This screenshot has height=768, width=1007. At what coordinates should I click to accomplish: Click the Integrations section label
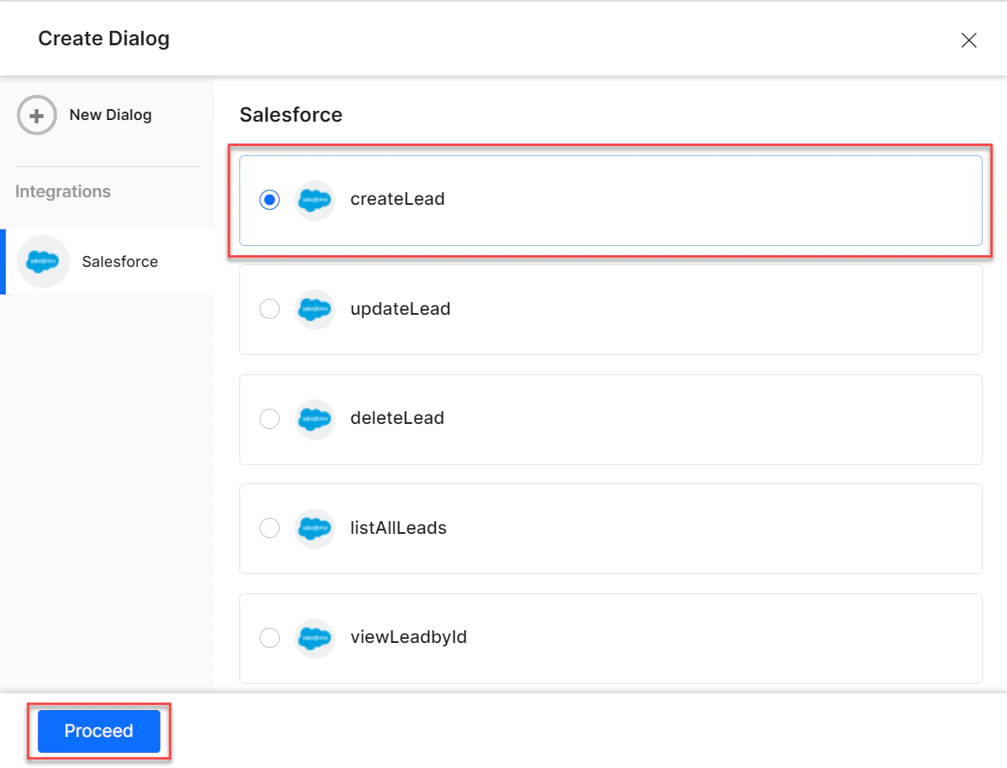62,191
